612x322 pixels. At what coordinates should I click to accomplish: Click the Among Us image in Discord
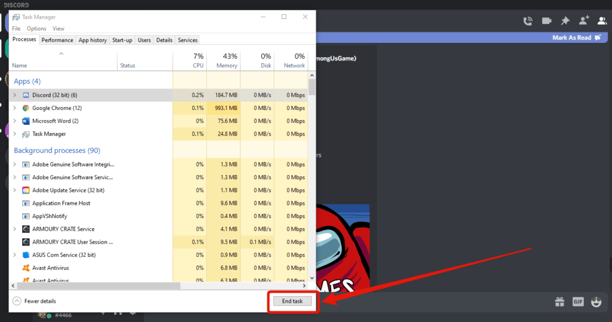pyautogui.click(x=342, y=247)
